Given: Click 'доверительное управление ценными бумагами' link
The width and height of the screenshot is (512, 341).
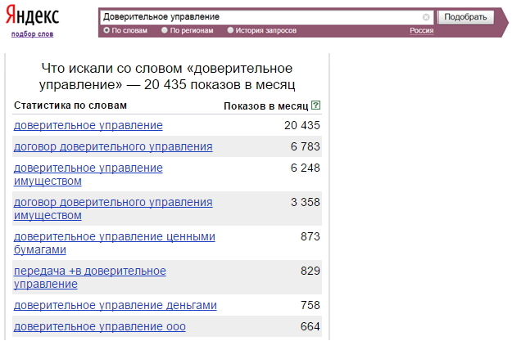Looking at the screenshot, I should [x=115, y=242].
